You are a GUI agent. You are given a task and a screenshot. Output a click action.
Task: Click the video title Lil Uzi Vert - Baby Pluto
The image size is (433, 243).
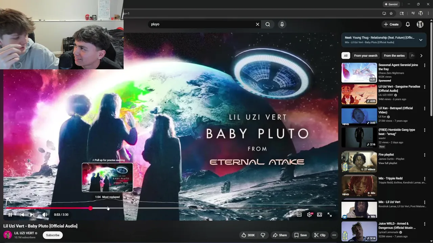(41, 226)
